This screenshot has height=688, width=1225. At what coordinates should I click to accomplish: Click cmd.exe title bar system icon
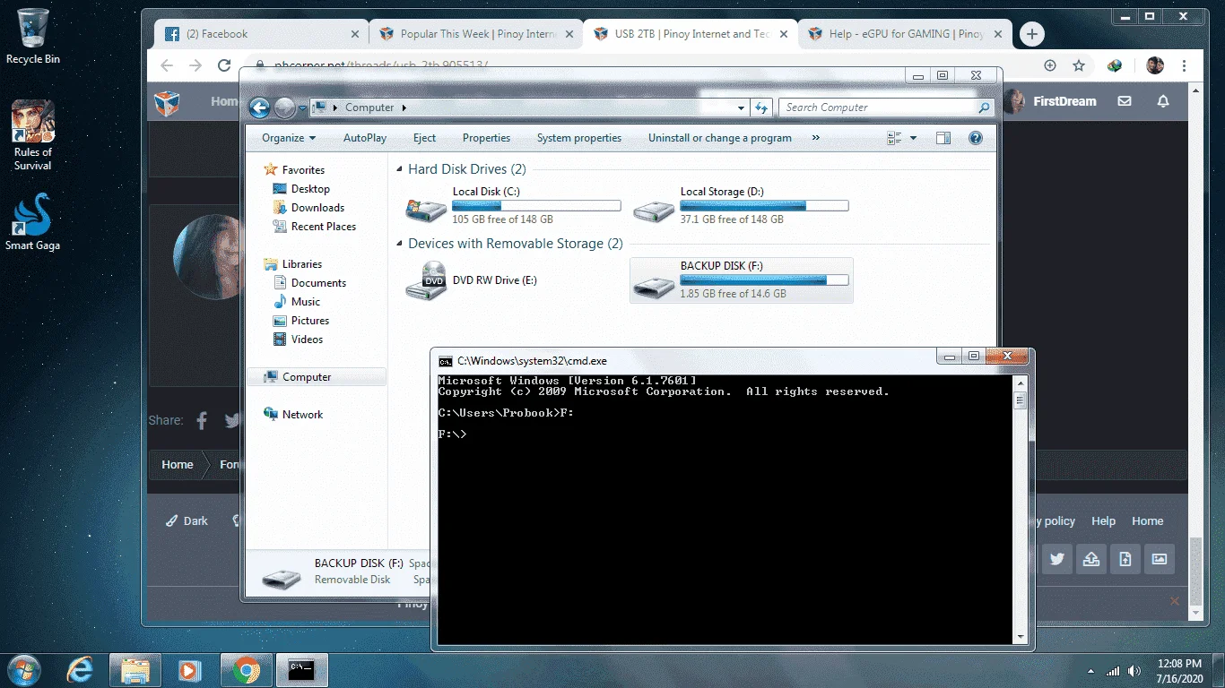click(445, 361)
